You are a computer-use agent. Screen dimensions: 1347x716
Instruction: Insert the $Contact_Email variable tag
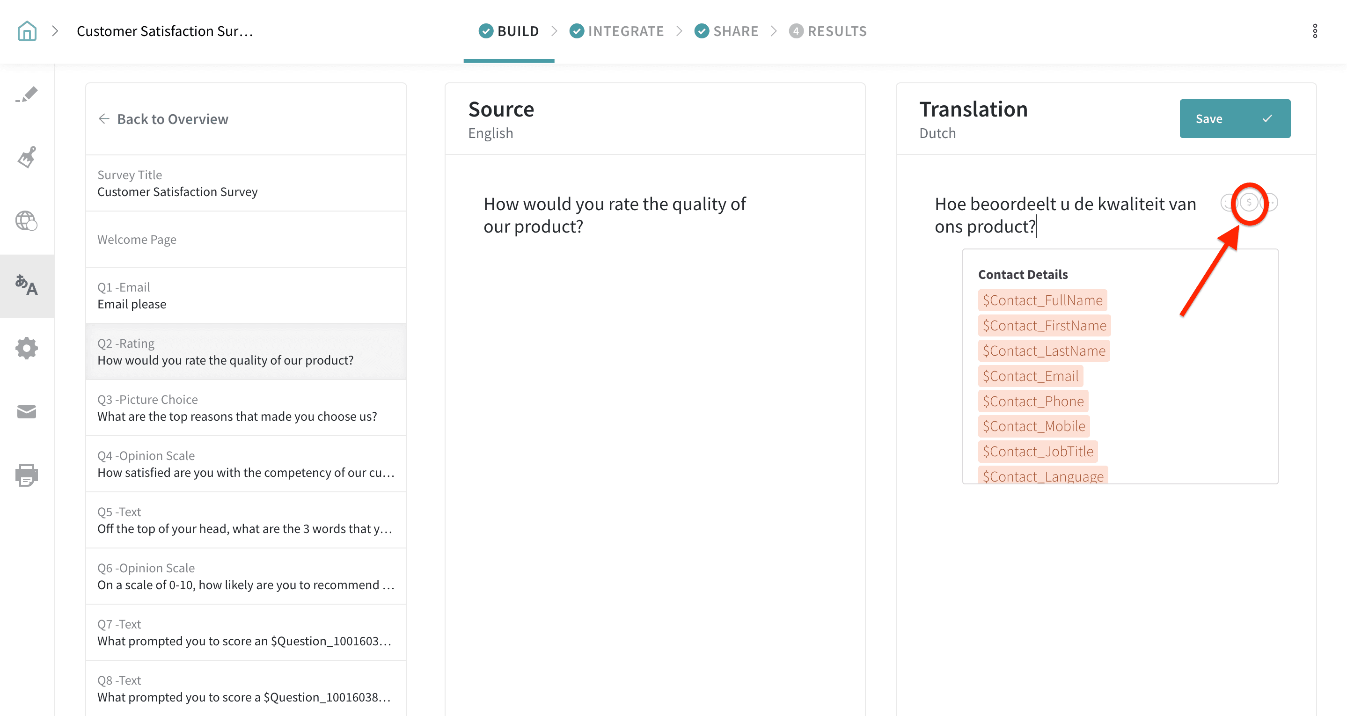(1030, 376)
